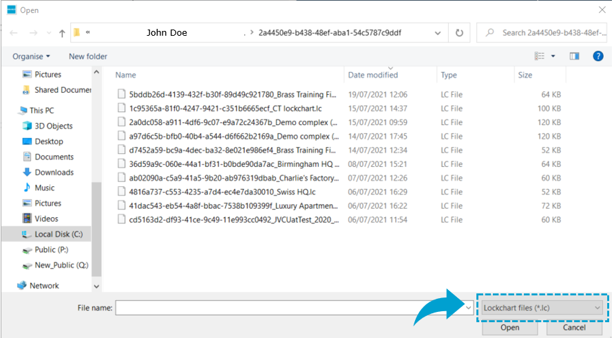Image resolution: width=614 pixels, height=338 pixels.
Task: Open the 3D Objects folder
Action: coord(53,126)
